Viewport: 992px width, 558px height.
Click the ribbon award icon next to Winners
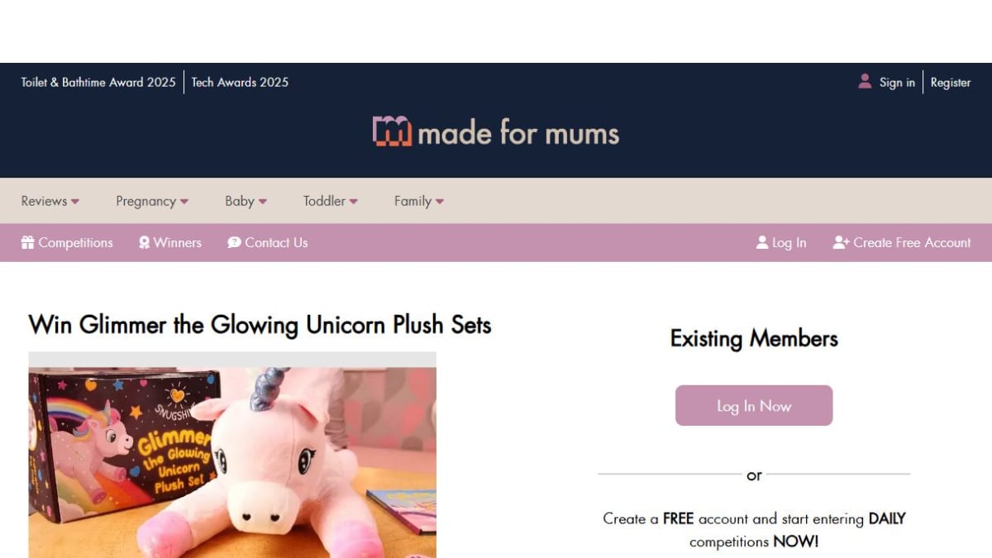(145, 242)
